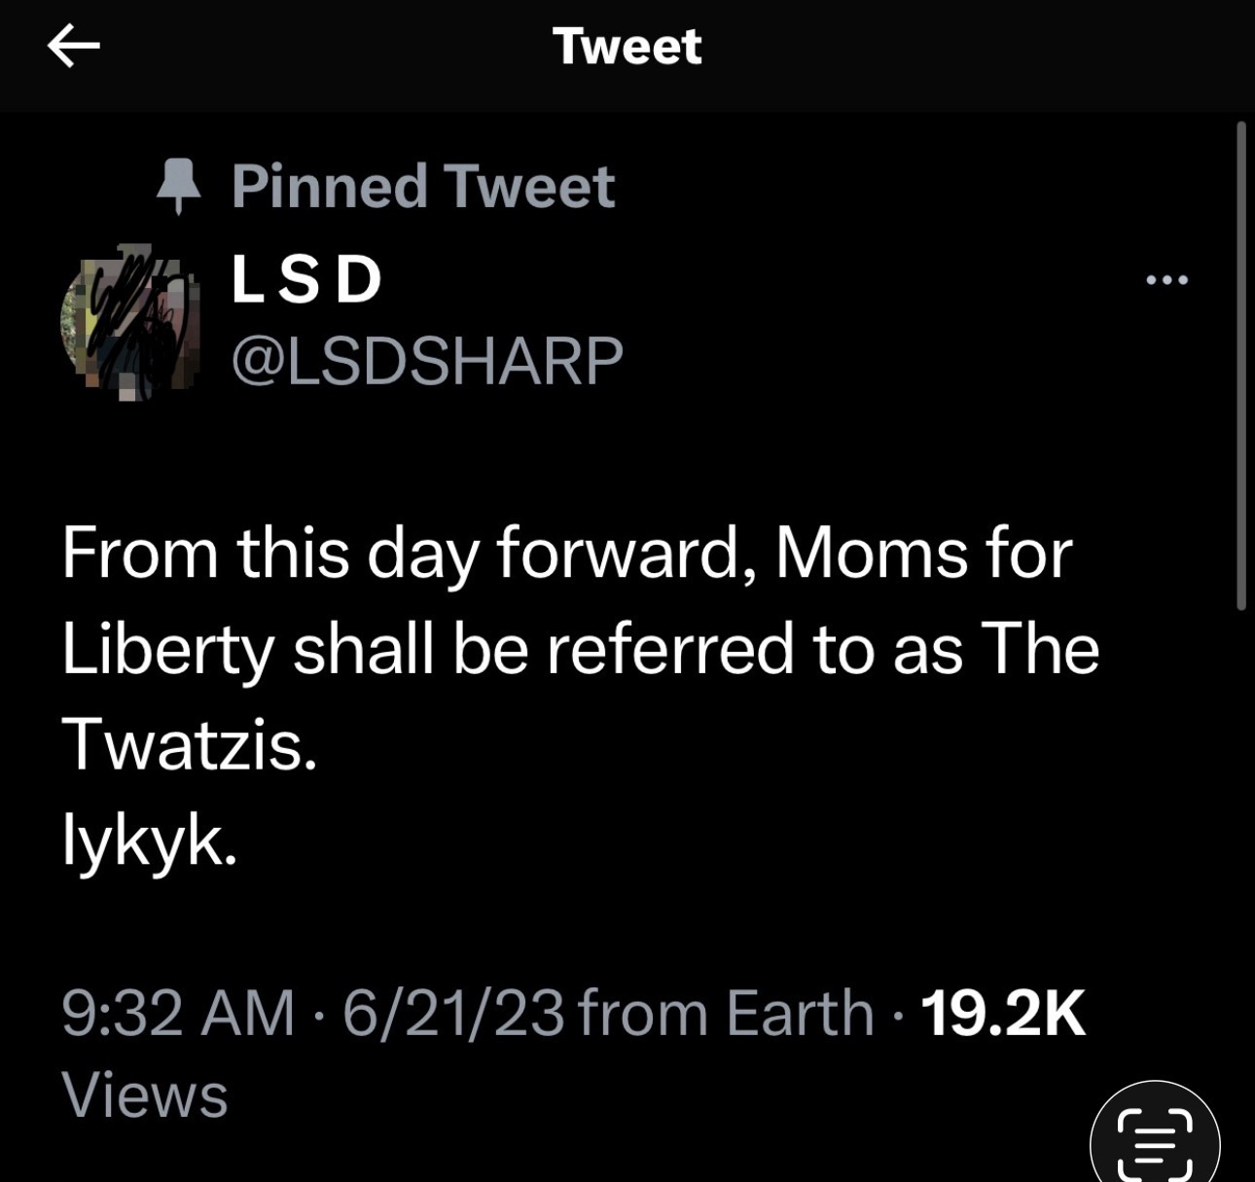
Task: Open the 19.2K view count
Action: (x=1002, y=1013)
